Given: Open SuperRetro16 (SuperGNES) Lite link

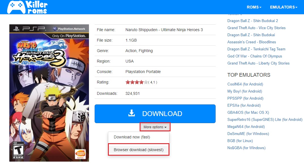Looking at the screenshot, I should [265, 119].
